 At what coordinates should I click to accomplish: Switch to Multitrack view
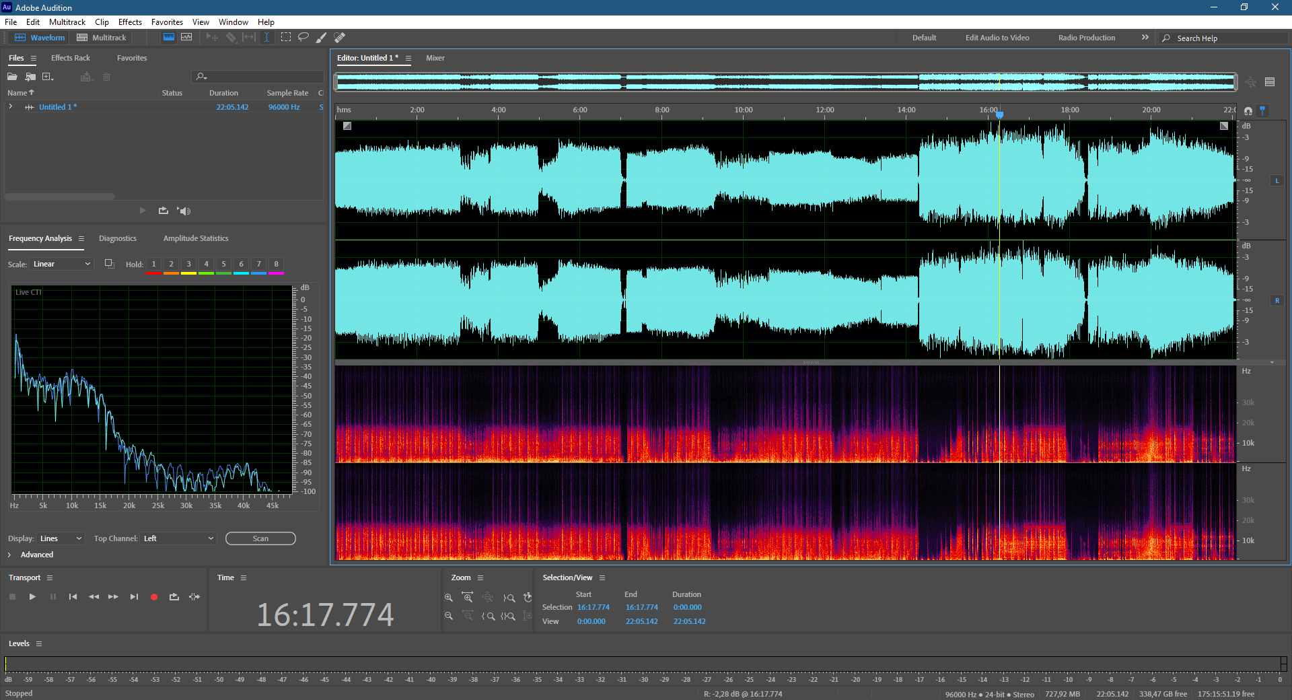point(102,38)
